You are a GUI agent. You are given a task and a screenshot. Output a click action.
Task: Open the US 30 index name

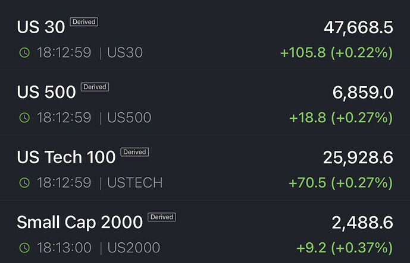40,27
